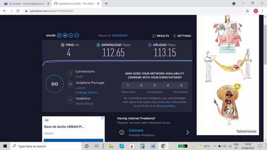The width and height of the screenshot is (267, 150).
Task: Rate network availability 1 Much worse
Action: click(x=128, y=85)
